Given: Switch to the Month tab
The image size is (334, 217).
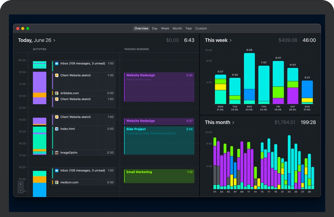Looking at the screenshot, I should (177, 28).
